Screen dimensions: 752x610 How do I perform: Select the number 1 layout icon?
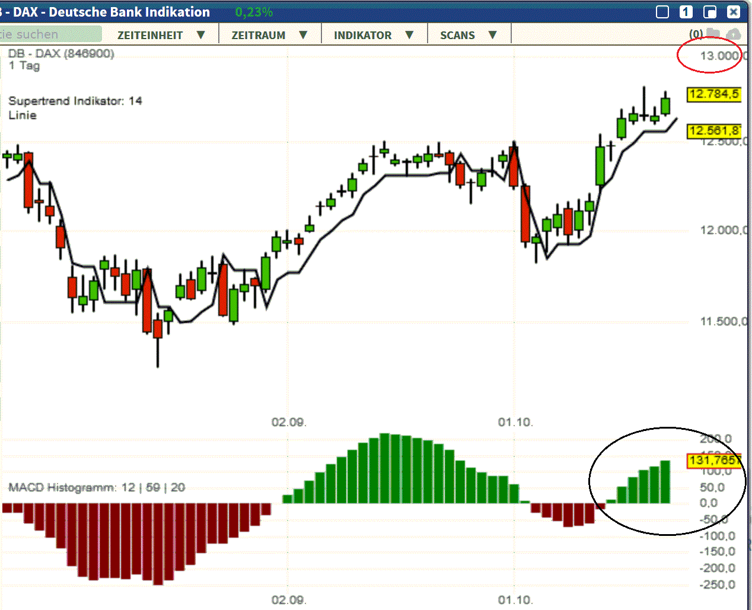[x=686, y=12]
